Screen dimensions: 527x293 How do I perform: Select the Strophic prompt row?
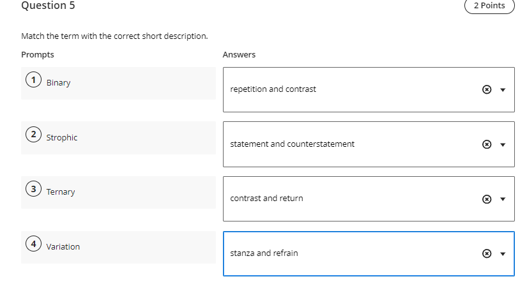[118, 137]
